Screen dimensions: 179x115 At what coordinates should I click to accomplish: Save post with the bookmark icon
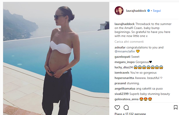176,107
